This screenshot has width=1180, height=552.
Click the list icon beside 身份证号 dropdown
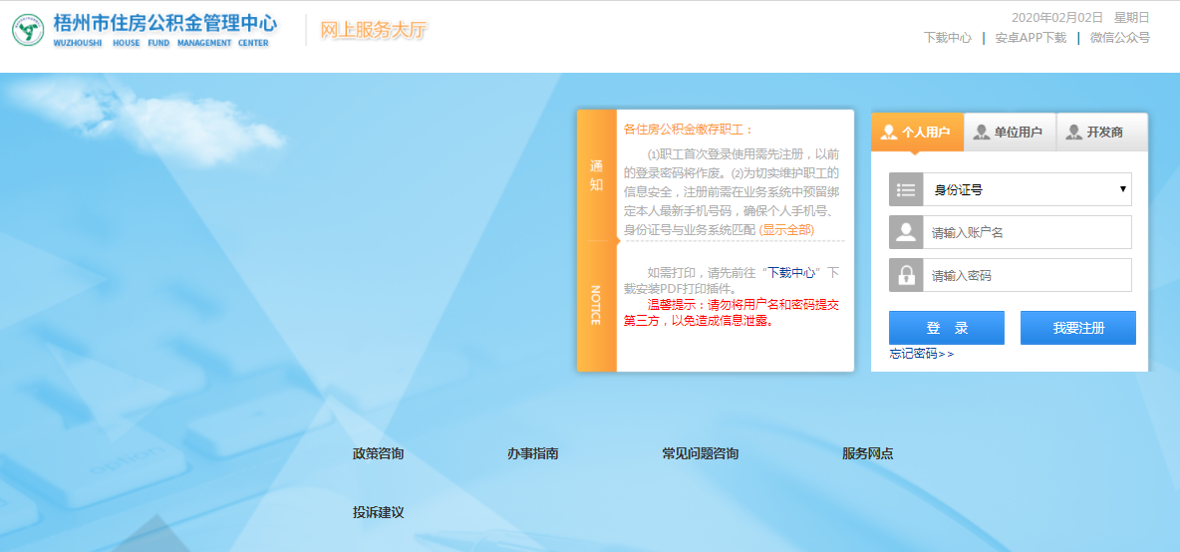point(906,189)
